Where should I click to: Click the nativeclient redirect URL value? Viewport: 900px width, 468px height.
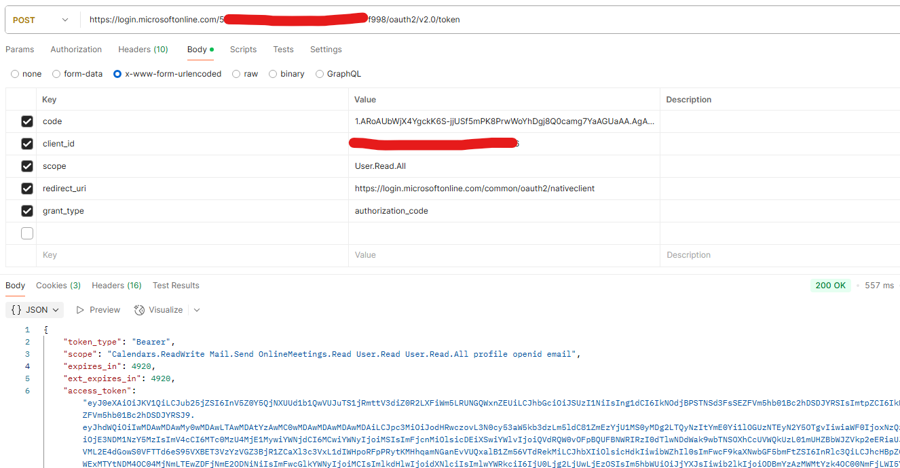pyautogui.click(x=504, y=189)
